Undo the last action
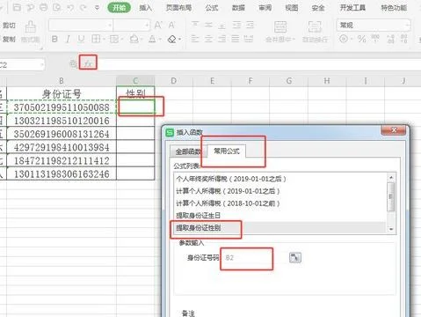421x317 pixels. (70, 7)
